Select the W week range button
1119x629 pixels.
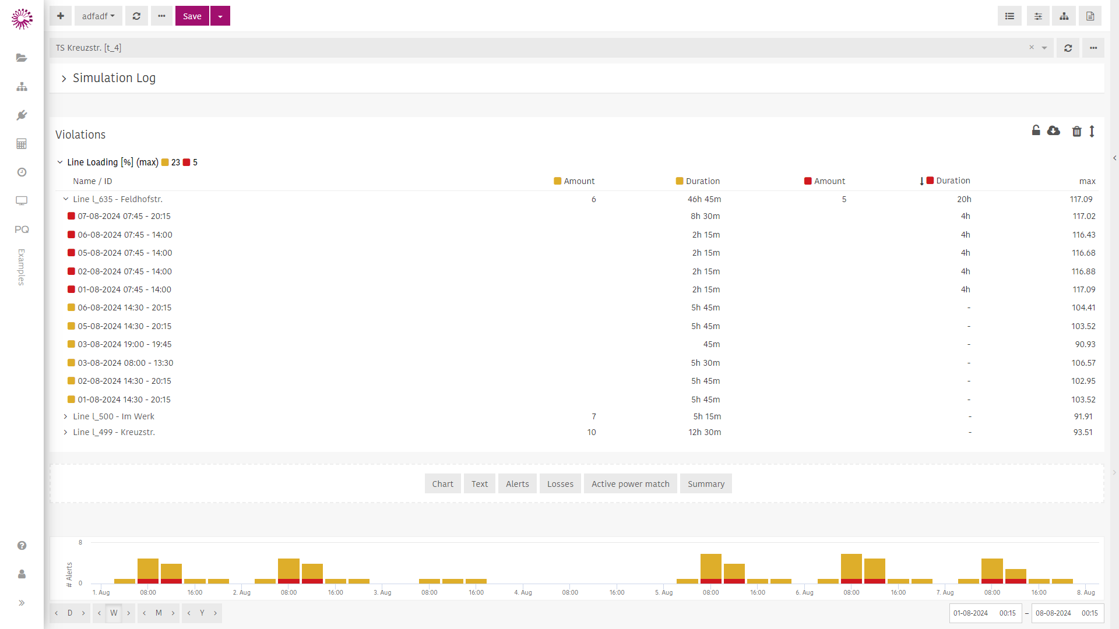[114, 613]
